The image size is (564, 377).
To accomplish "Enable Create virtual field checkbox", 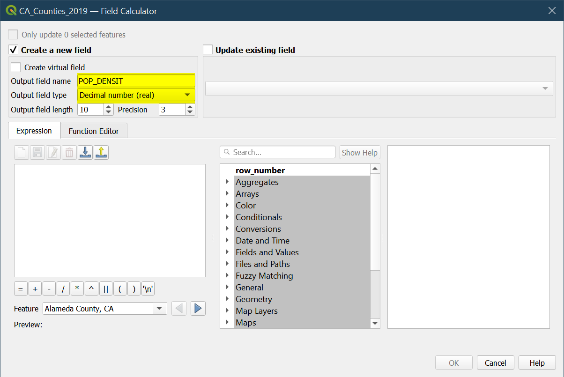I will tap(16, 67).
